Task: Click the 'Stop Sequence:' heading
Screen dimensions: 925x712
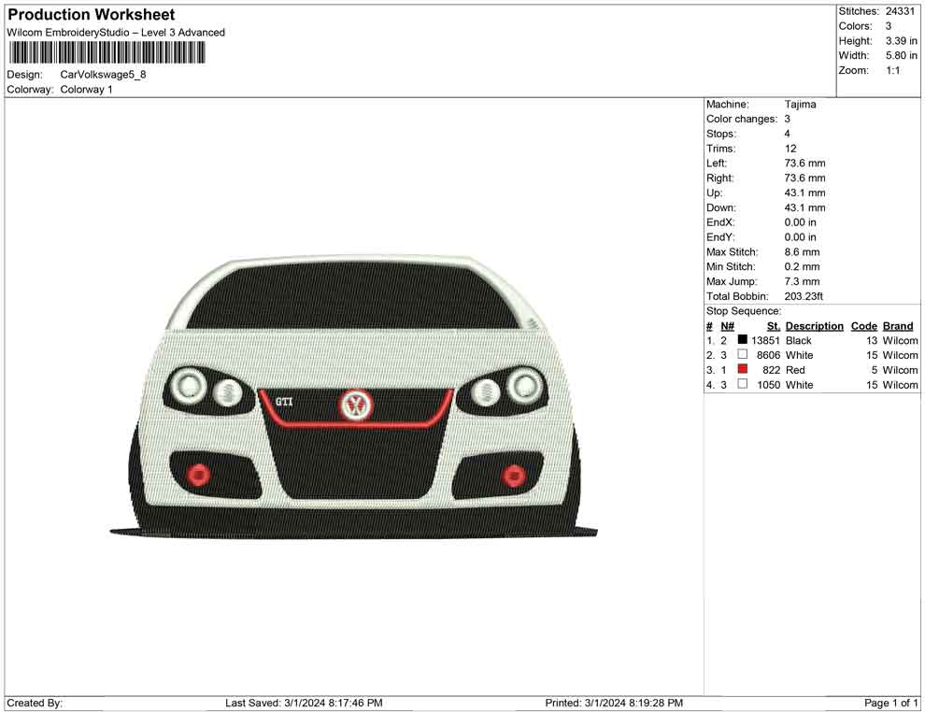Action: (744, 311)
